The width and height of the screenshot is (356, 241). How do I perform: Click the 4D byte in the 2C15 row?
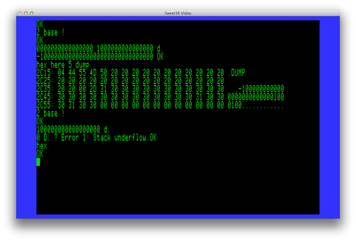click(93, 73)
